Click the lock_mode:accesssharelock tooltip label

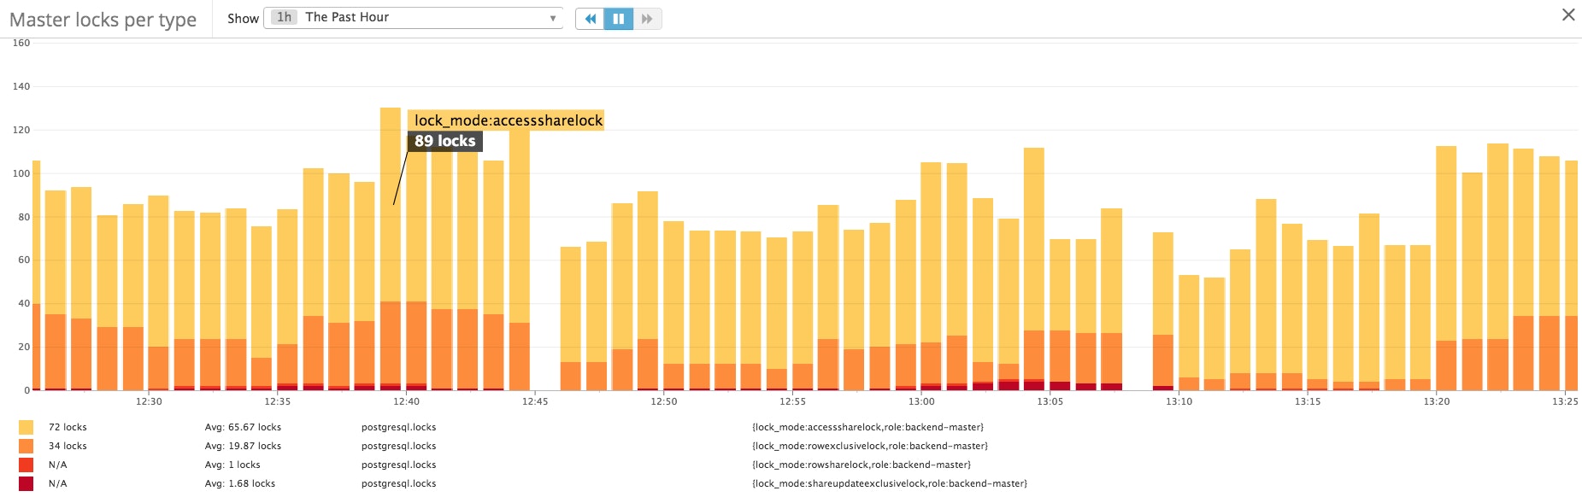pos(508,120)
